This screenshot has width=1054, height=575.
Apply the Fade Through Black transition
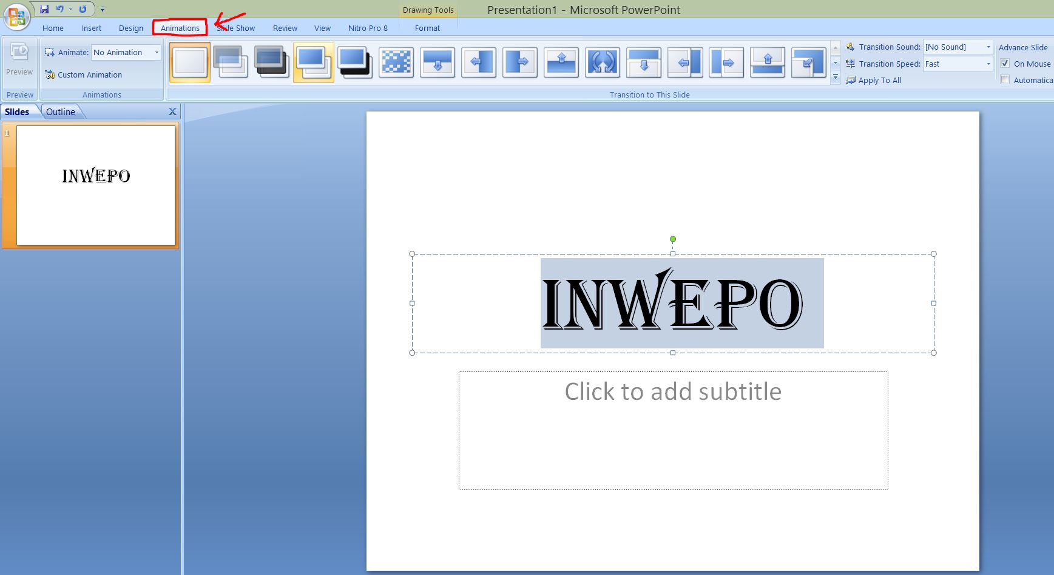coord(272,62)
